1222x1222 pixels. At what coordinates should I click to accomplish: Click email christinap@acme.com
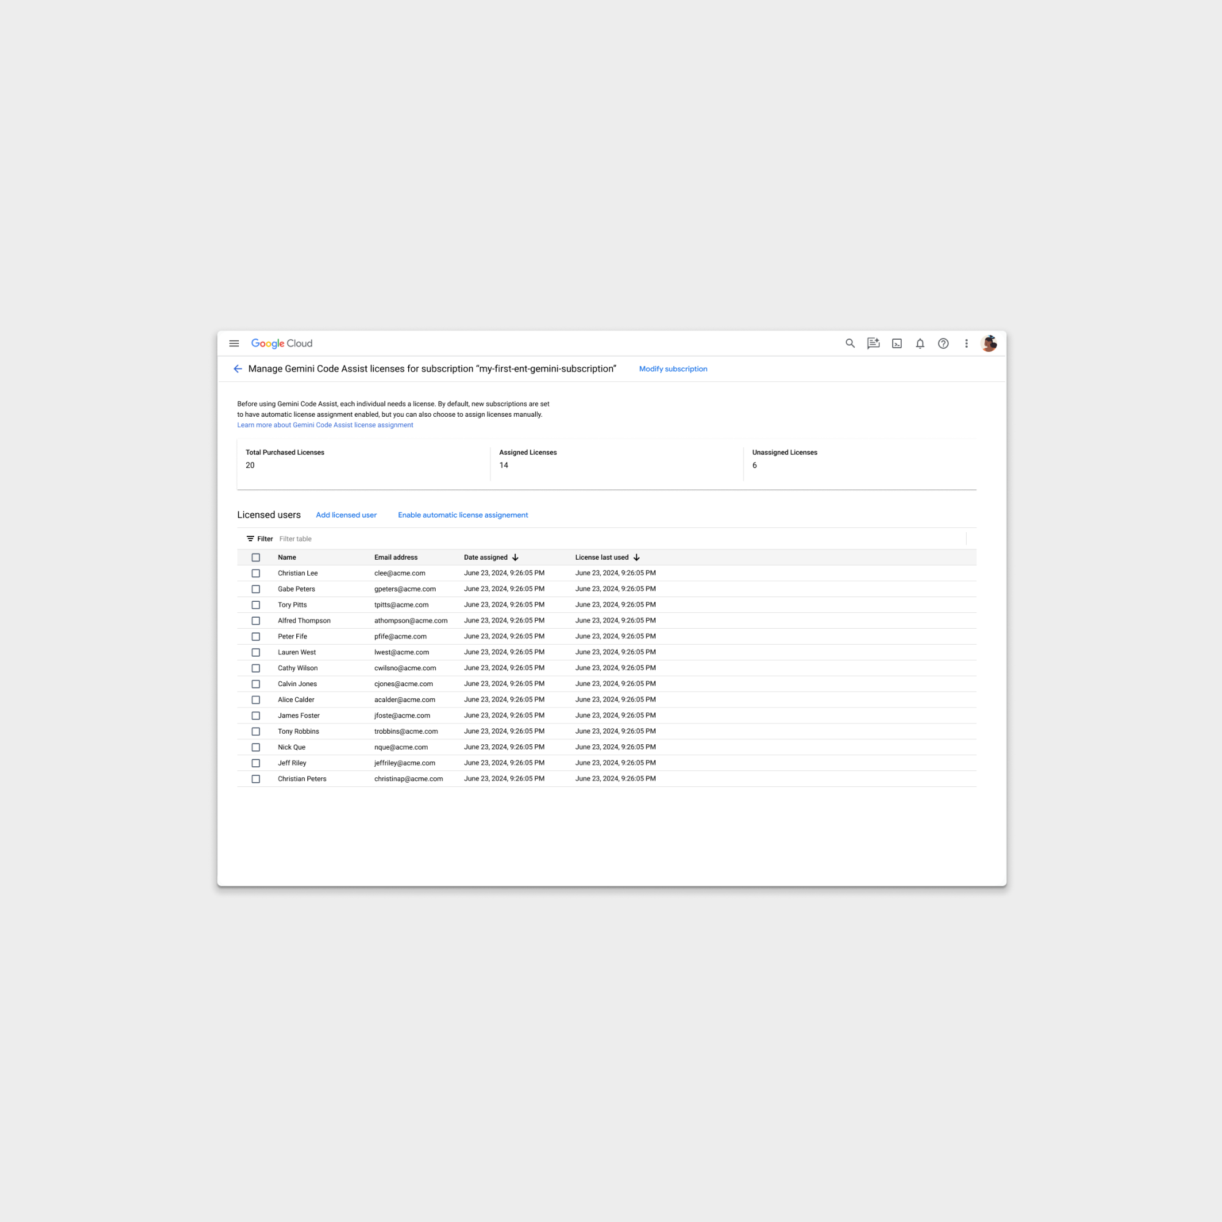click(x=409, y=778)
